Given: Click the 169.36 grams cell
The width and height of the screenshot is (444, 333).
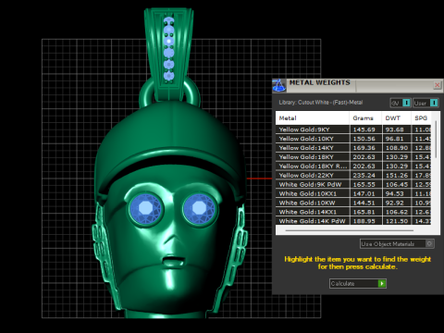Looking at the screenshot, I should (365, 148).
